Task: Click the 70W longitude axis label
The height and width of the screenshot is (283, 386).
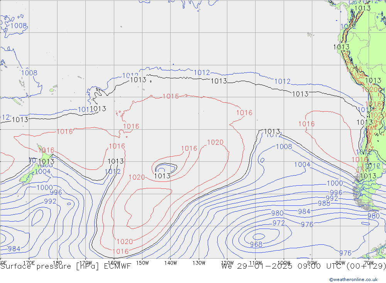Action: point(369,263)
